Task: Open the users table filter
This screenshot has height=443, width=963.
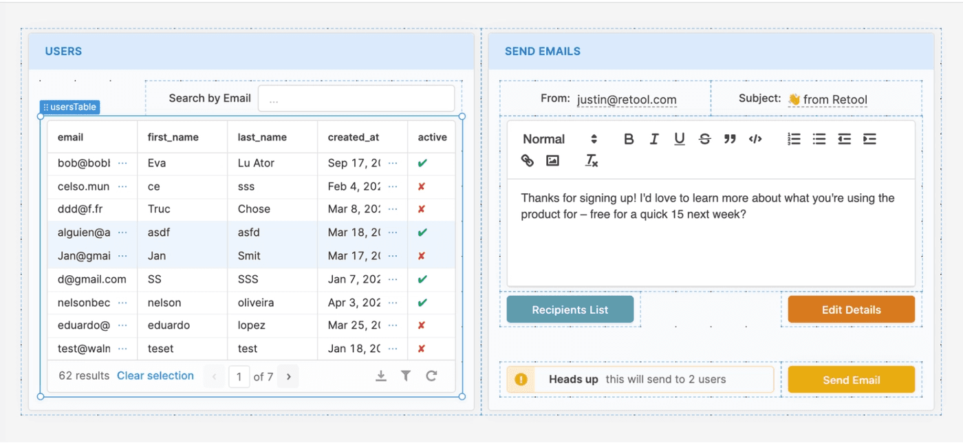Action: pyautogui.click(x=406, y=376)
